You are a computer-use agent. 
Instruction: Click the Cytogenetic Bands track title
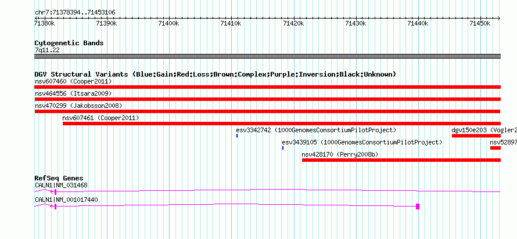click(69, 43)
